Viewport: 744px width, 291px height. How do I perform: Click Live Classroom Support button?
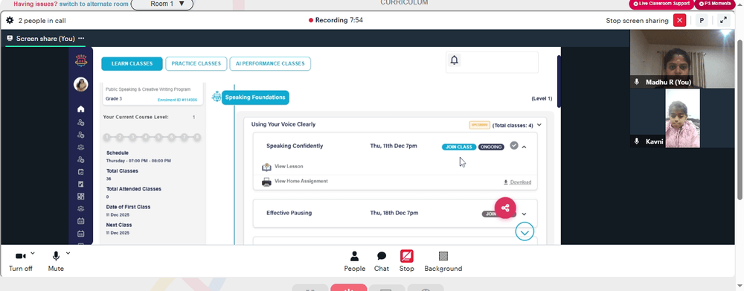coord(661,4)
